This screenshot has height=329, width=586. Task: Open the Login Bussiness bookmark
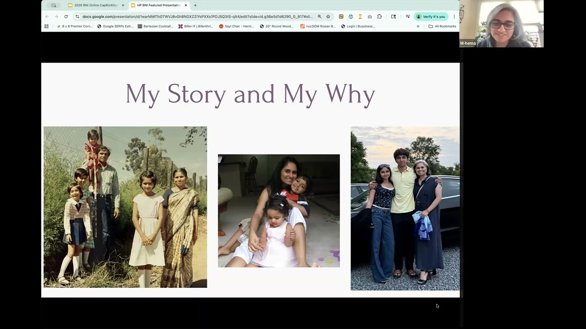click(358, 27)
